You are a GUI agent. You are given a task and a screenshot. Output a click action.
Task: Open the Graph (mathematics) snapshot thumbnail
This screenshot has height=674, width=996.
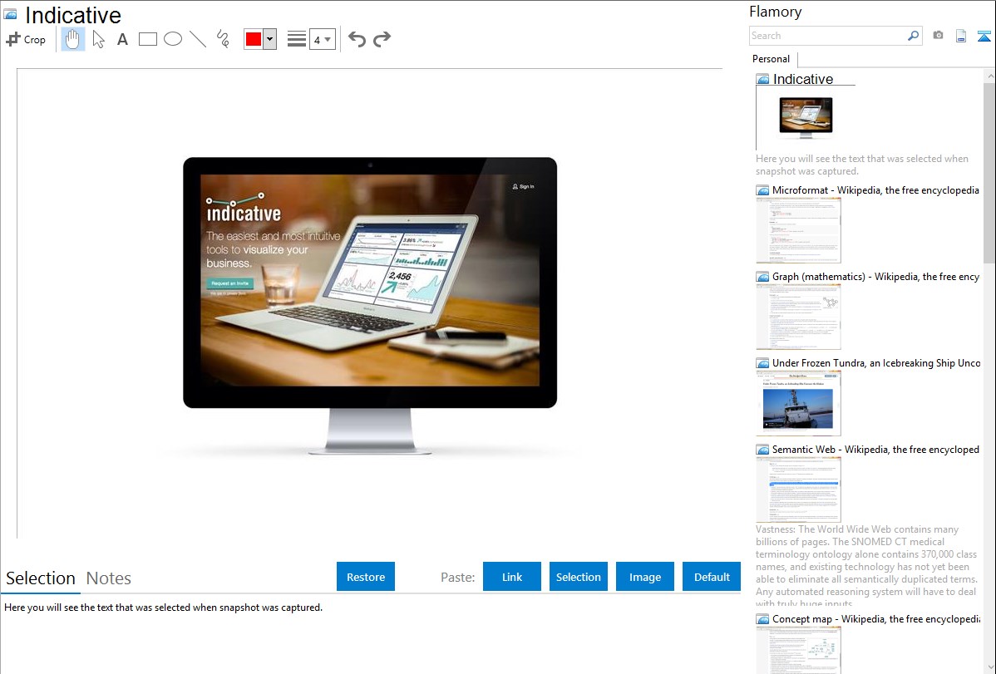(798, 317)
